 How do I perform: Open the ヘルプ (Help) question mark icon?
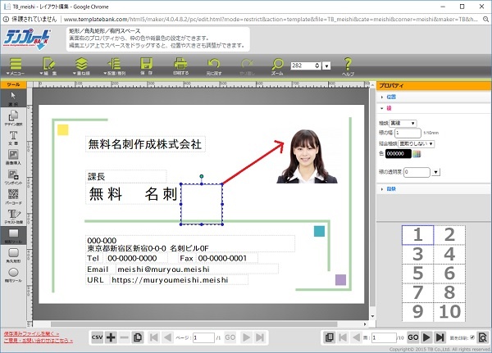(348, 65)
